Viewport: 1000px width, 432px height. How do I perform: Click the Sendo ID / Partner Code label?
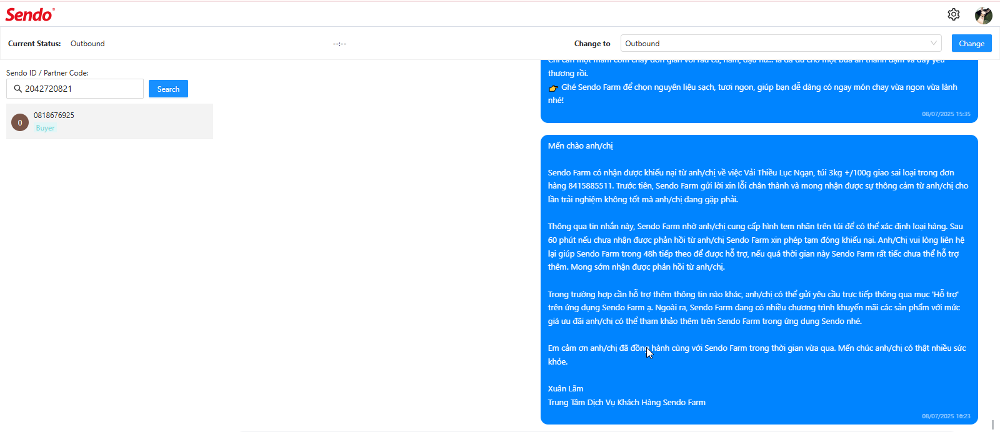click(x=47, y=73)
